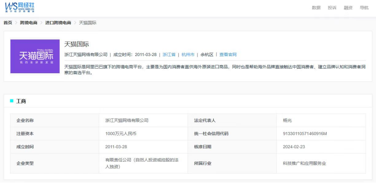Open 进口跨境电商 breadcrumb link
Image resolution: width=376 pixels, height=183 pixels.
click(x=58, y=23)
